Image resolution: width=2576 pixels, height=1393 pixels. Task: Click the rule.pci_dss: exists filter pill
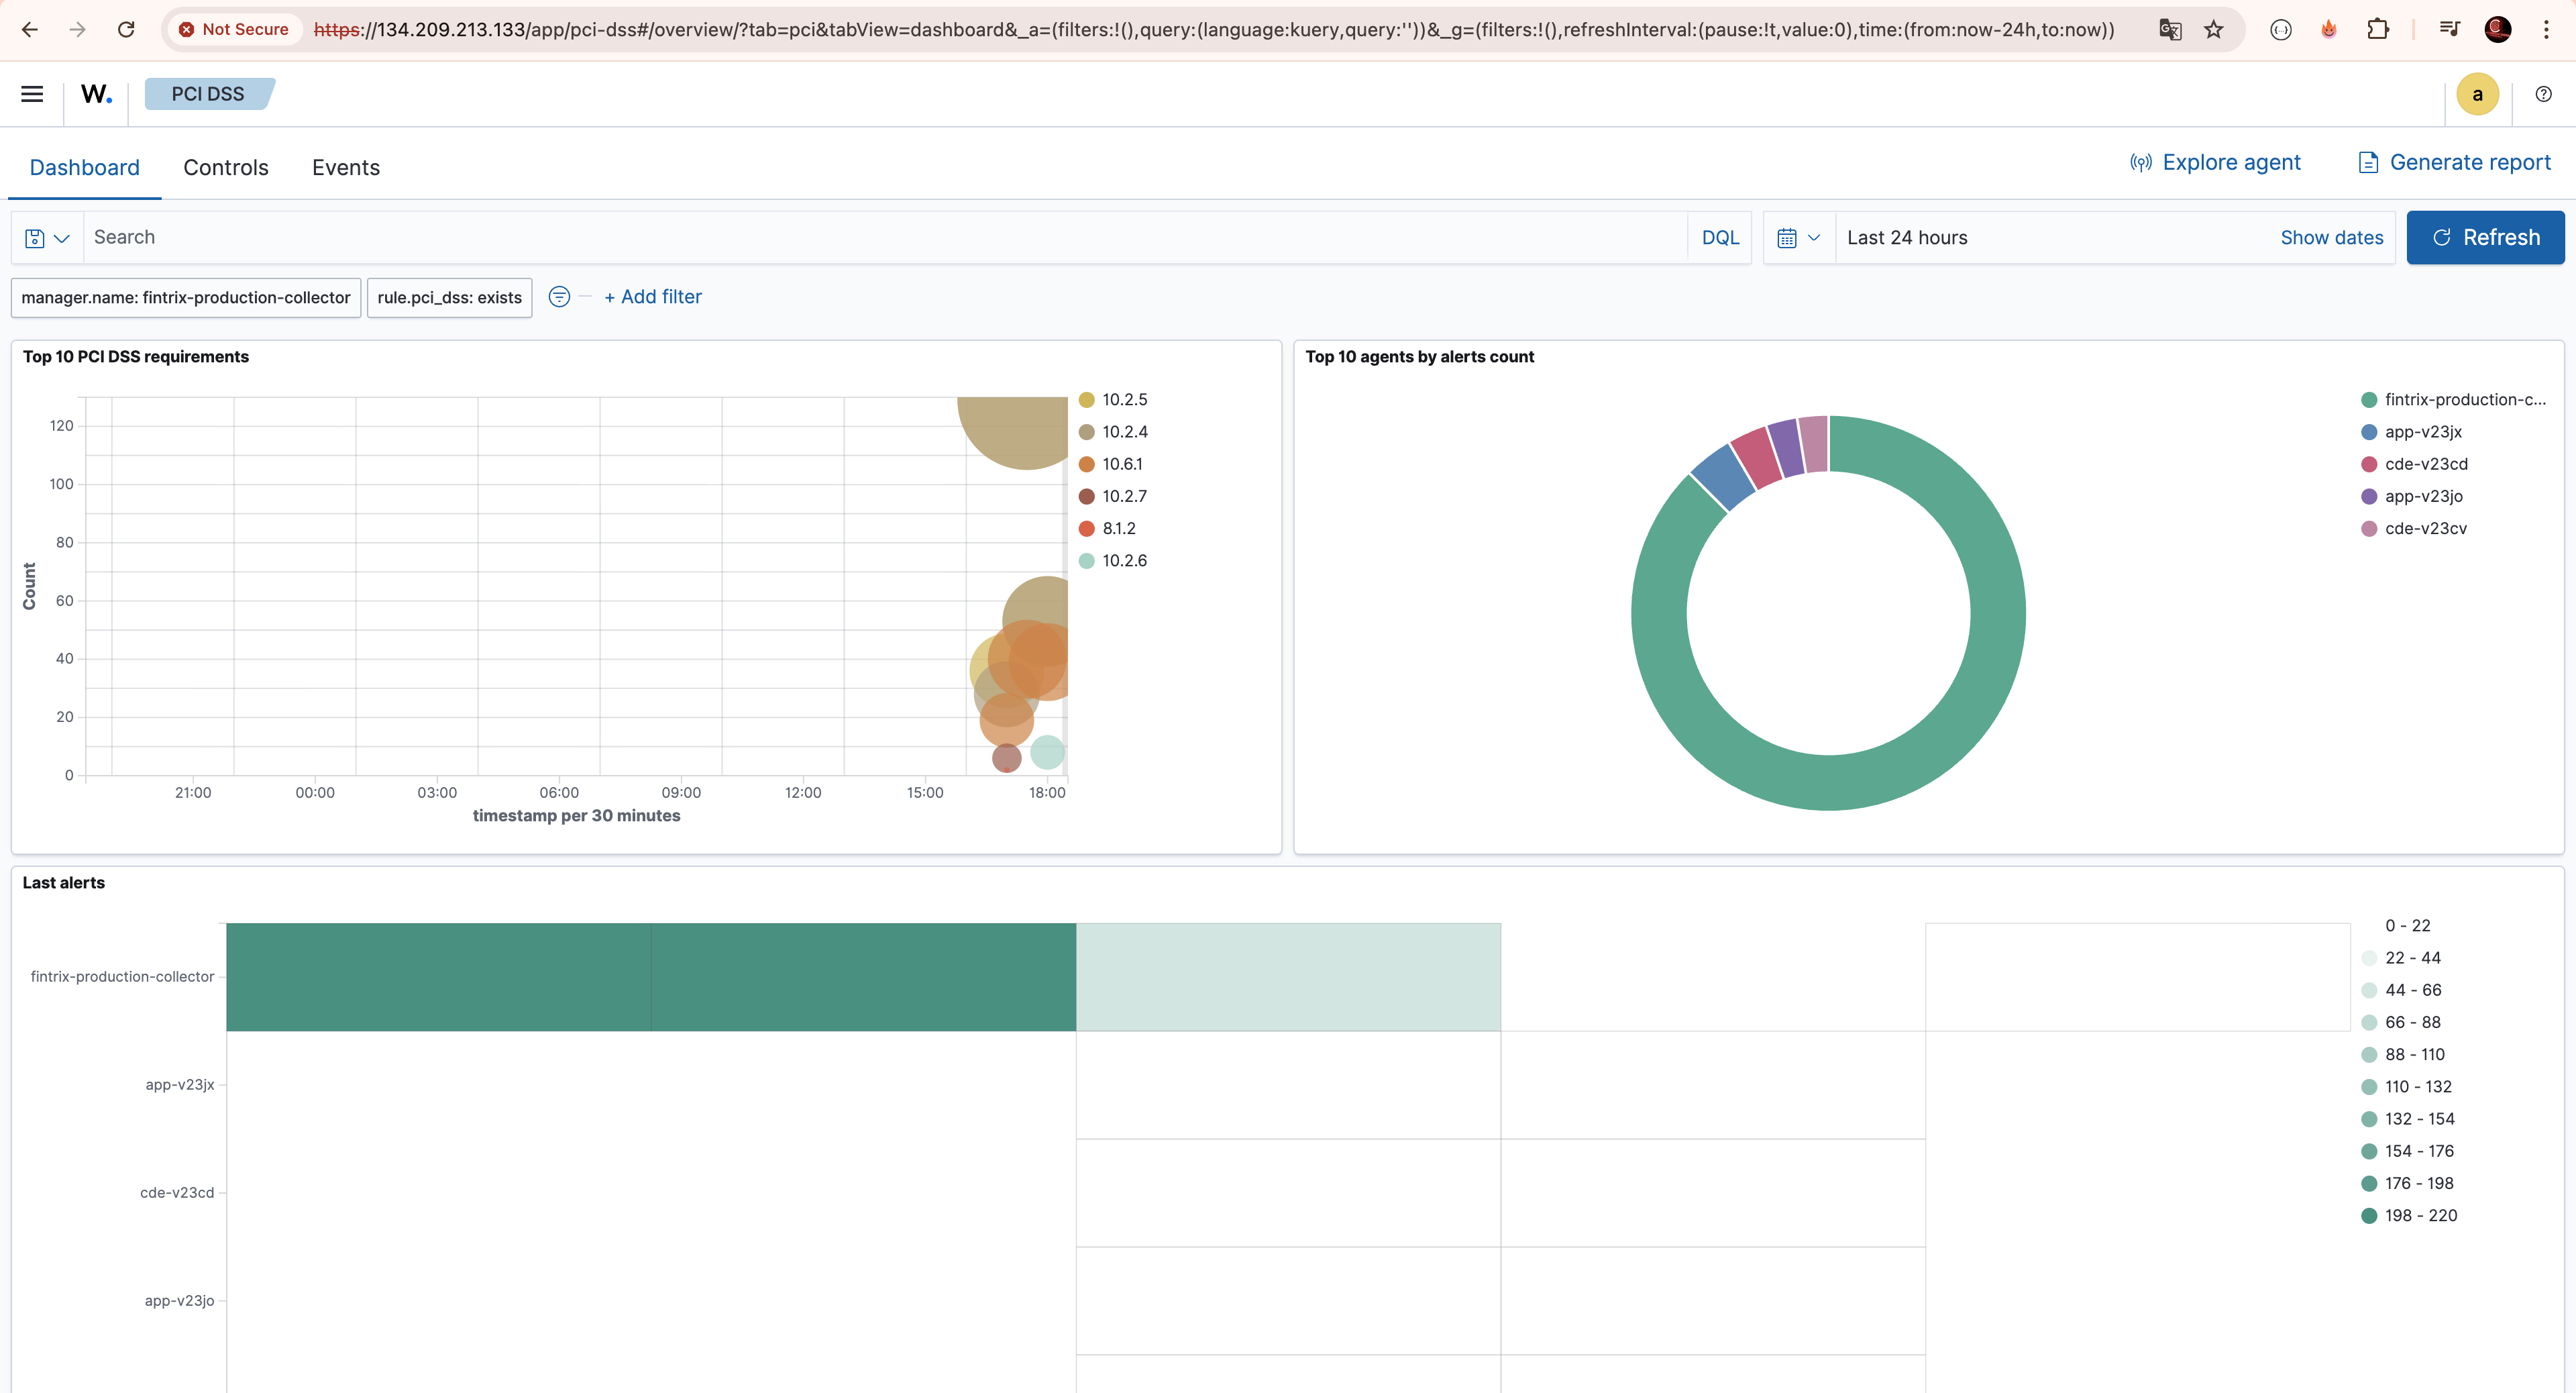click(449, 298)
